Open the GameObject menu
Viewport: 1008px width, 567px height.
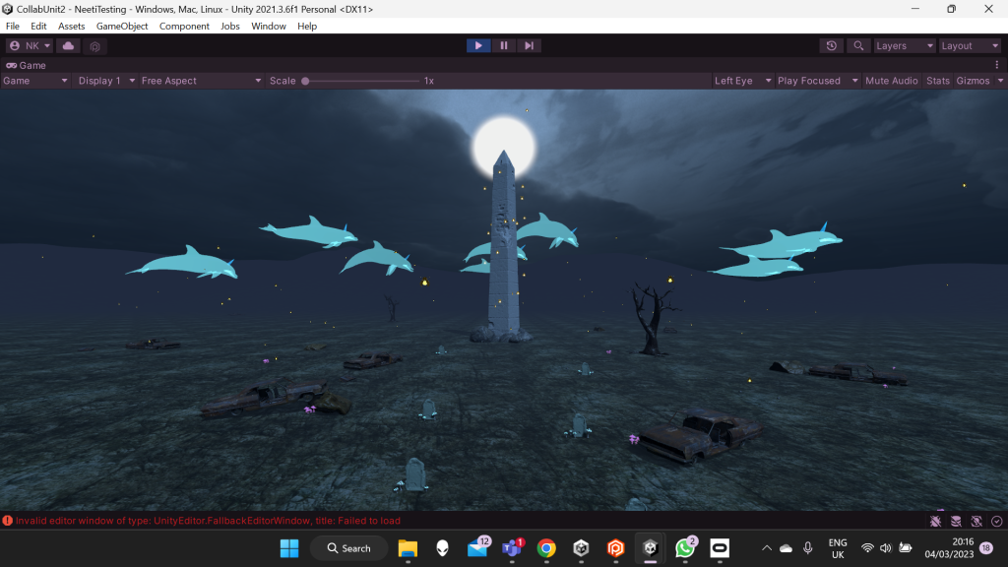tap(122, 26)
